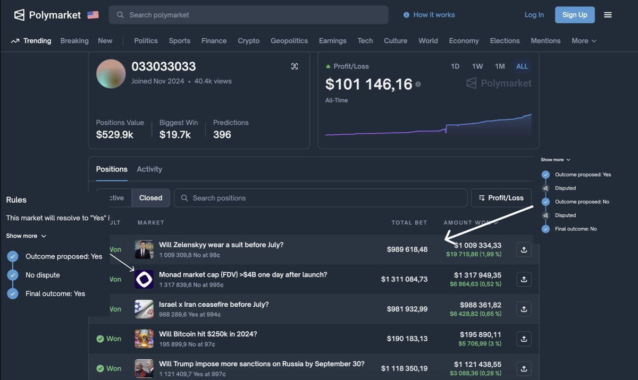This screenshot has width=638, height=380.
Task: Open the Bitcoin $250k market thumbnail
Action: 144,339
